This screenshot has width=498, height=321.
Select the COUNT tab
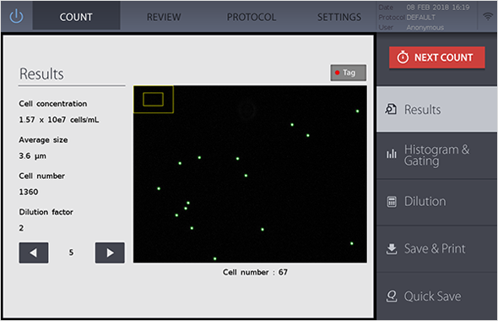[x=76, y=17]
